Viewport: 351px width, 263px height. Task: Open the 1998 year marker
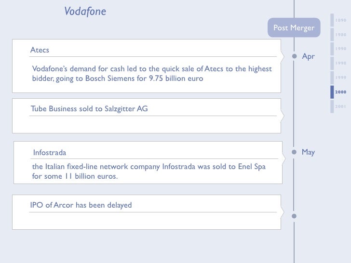point(341,63)
